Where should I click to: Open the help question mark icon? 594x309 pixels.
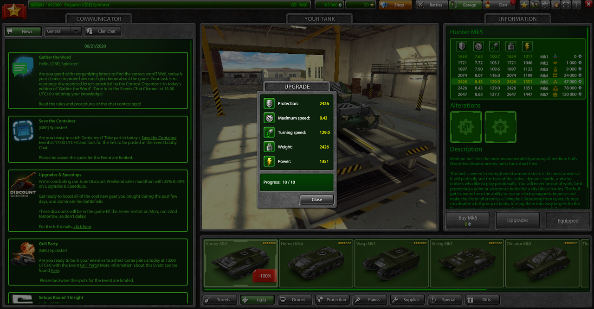[x=576, y=5]
